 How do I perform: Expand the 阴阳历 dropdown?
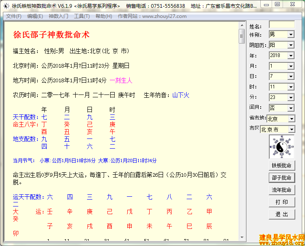coord(291,45)
